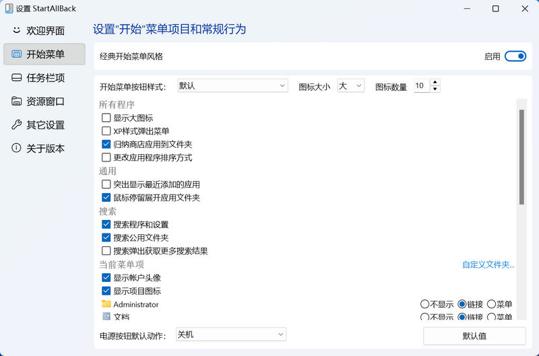Screen dimensions: 539x356
Task: Click the smiley icon beside 欢迎界面
Action: click(x=17, y=31)
